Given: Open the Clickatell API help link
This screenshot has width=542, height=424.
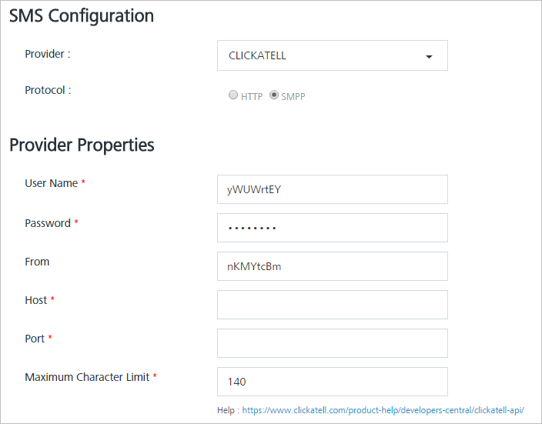Looking at the screenshot, I should (x=383, y=410).
